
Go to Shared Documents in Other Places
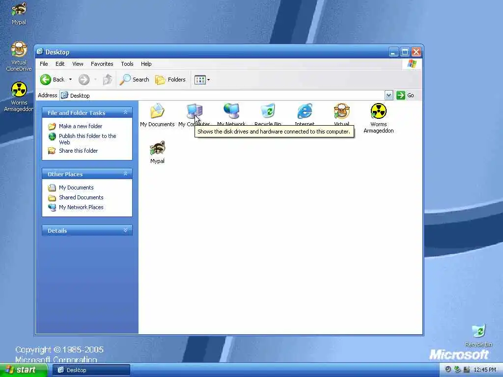[81, 197]
